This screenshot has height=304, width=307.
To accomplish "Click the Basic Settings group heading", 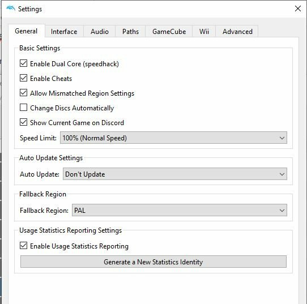I will pos(40,48).
